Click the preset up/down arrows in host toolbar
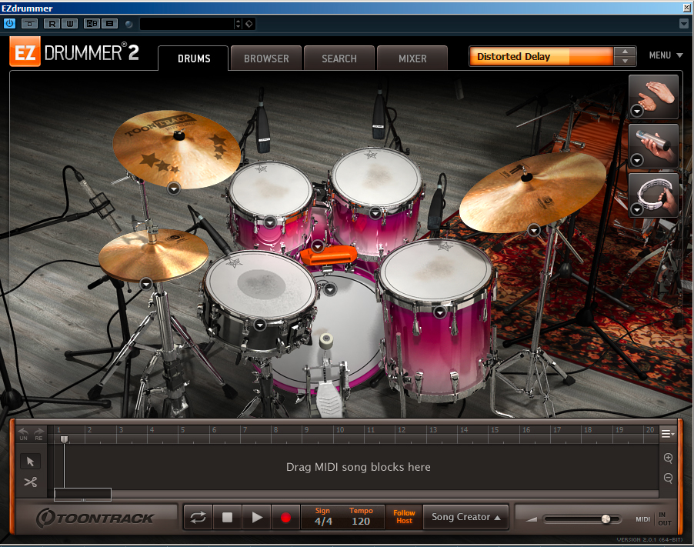This screenshot has width=694, height=547. (238, 24)
